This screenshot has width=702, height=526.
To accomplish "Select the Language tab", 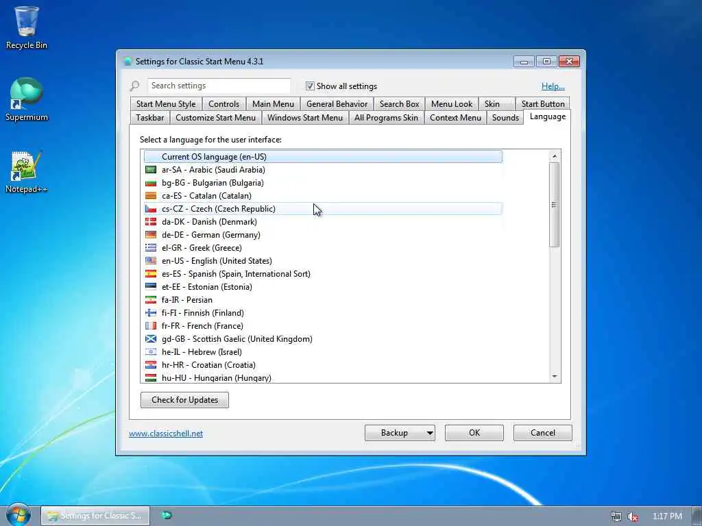I will tap(548, 116).
